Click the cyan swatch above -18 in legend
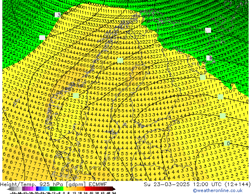The height and width of the screenshot is (194, 251). (x=48, y=189)
